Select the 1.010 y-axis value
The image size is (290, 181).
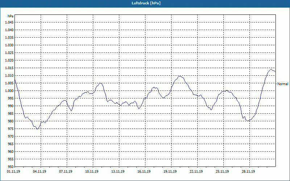(10, 76)
